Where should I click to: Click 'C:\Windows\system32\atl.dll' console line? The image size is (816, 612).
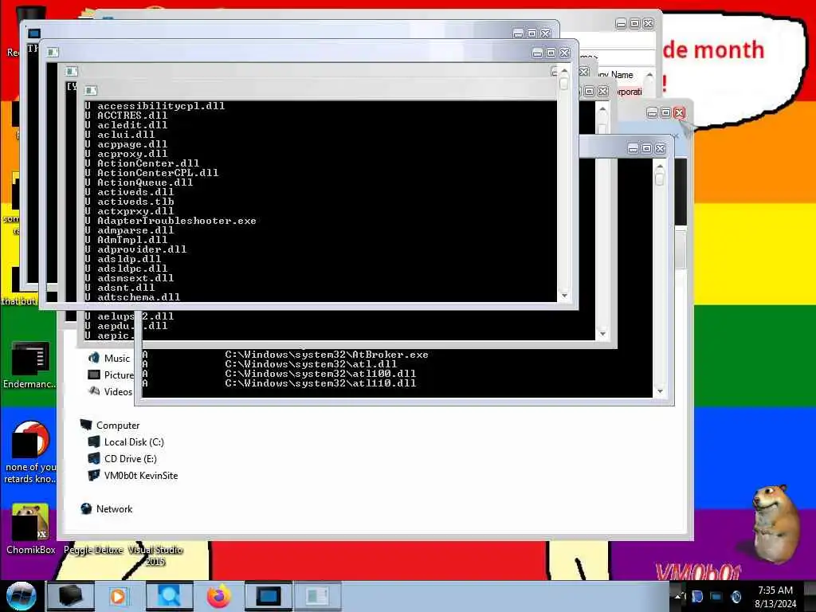click(311, 363)
